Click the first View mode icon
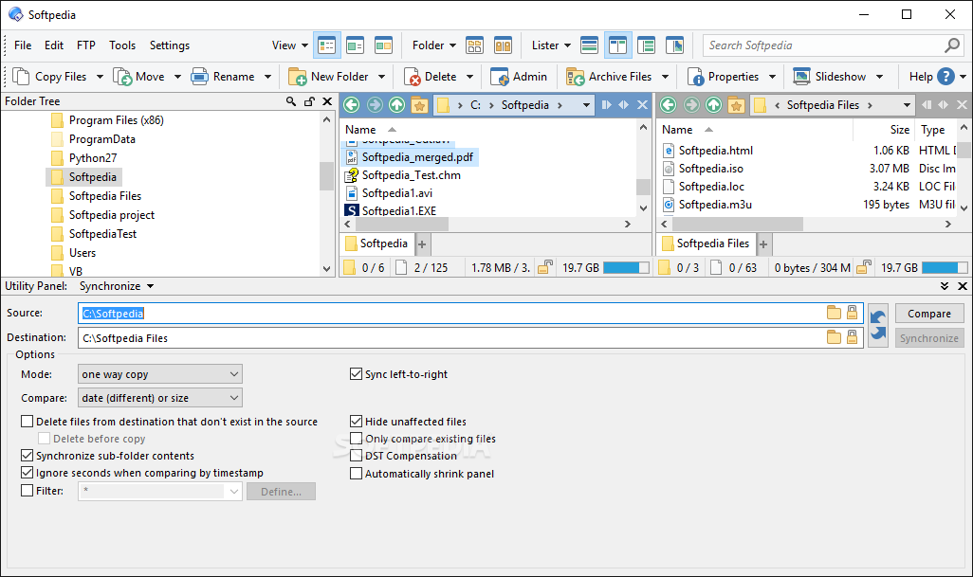This screenshot has height=577, width=973. tap(326, 45)
